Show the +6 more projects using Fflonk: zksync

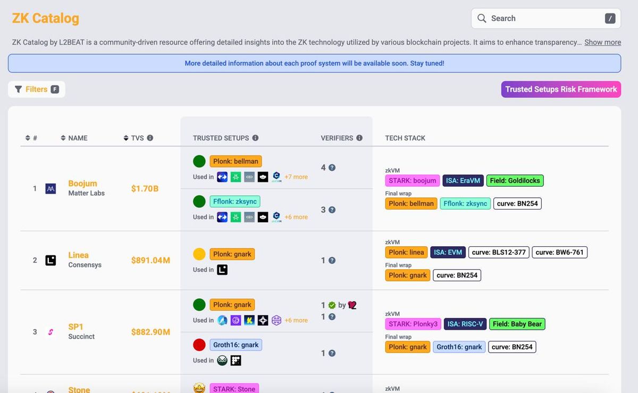point(296,217)
